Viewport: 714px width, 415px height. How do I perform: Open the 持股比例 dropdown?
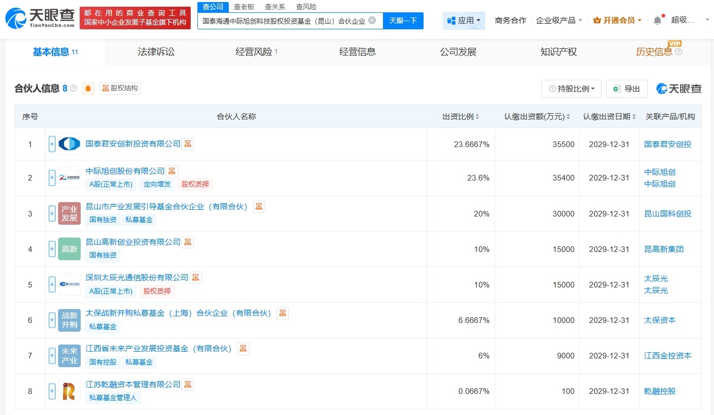click(x=571, y=89)
